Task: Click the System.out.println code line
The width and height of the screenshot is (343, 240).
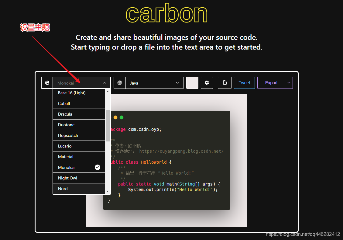Action: [173, 190]
